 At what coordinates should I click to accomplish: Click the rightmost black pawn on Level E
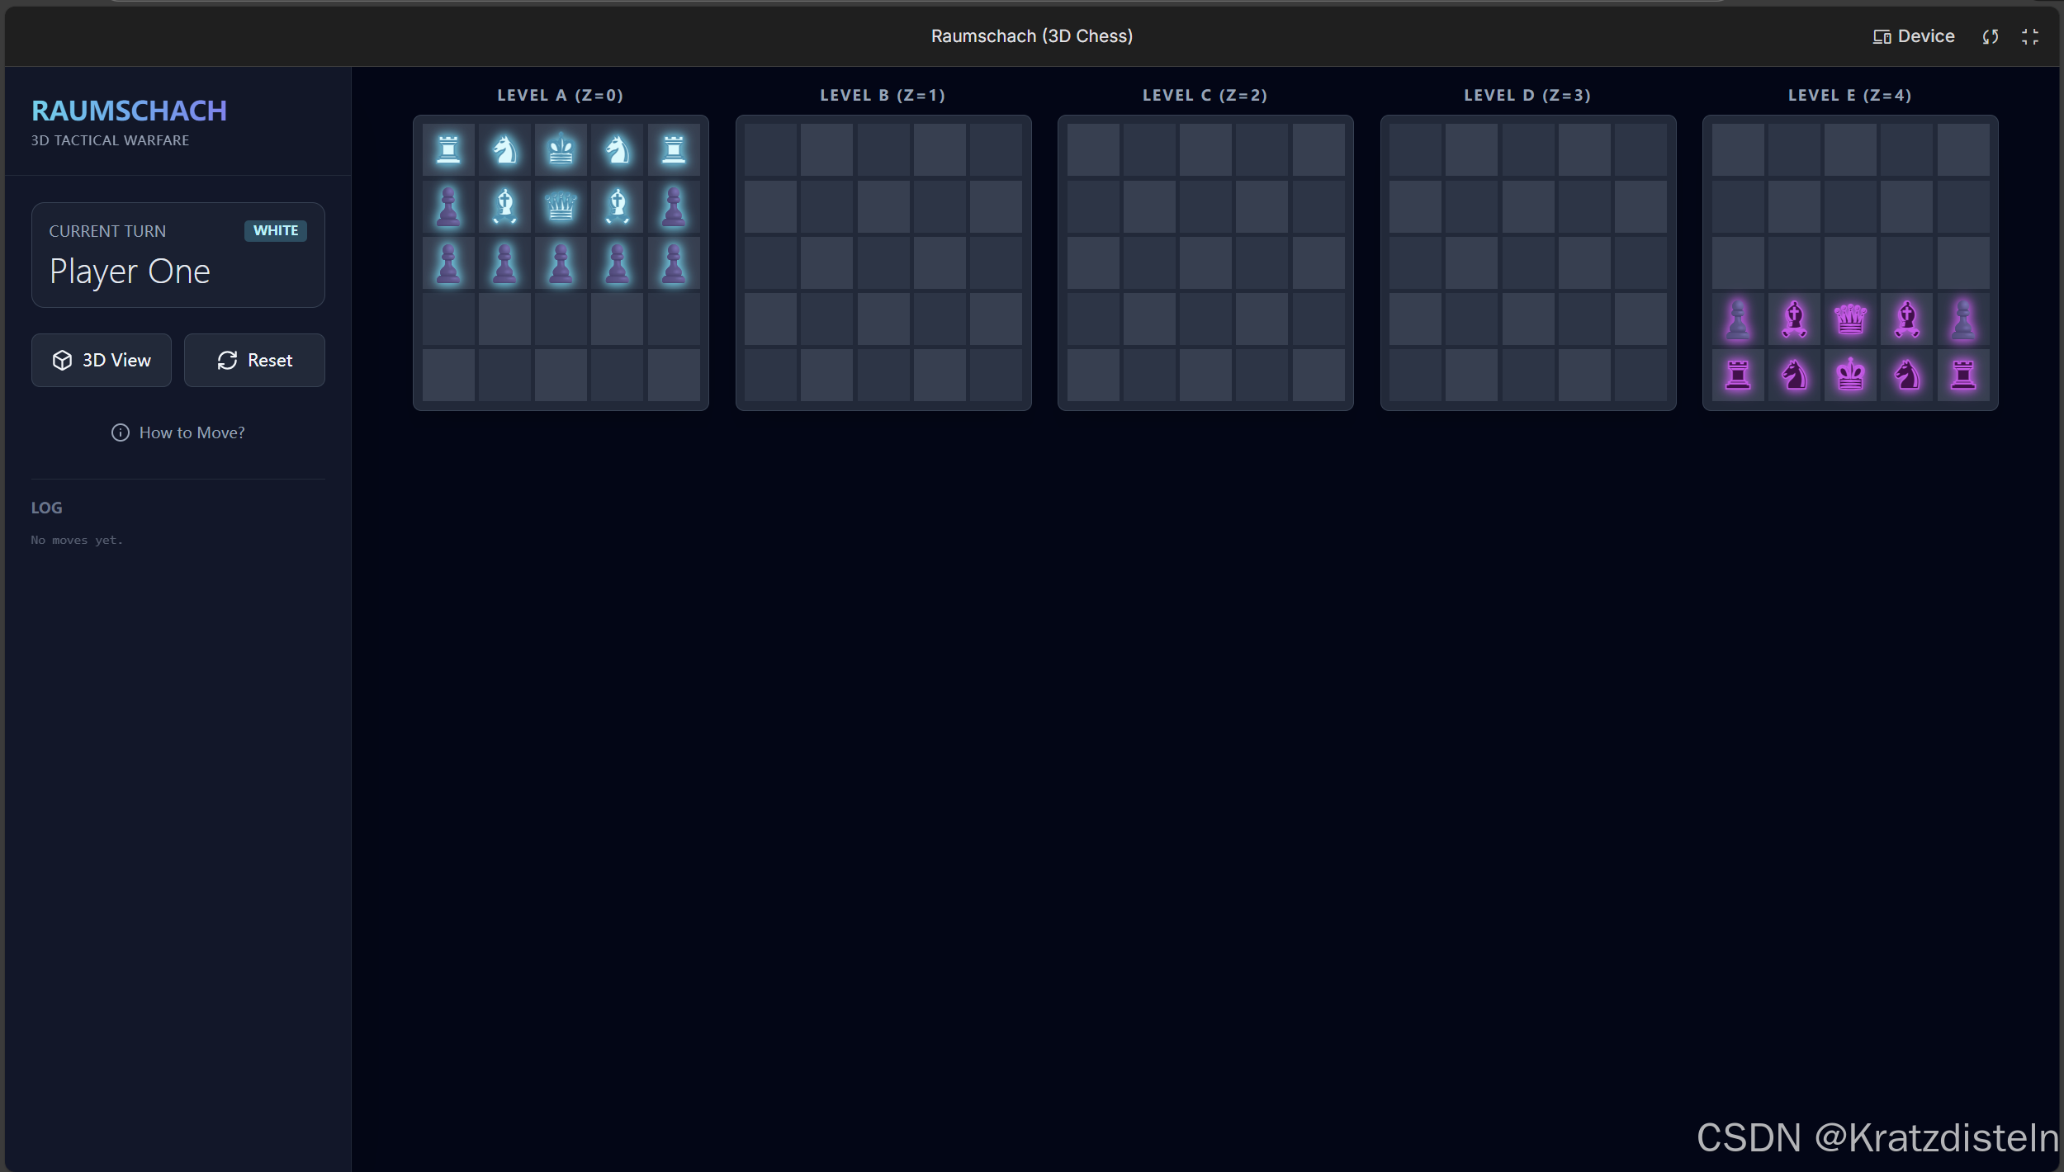pyautogui.click(x=1962, y=319)
